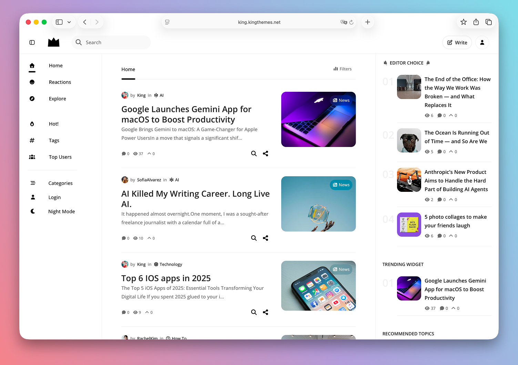Open 5 photo collages article
Viewport: 518px width, 365px height.
456,221
